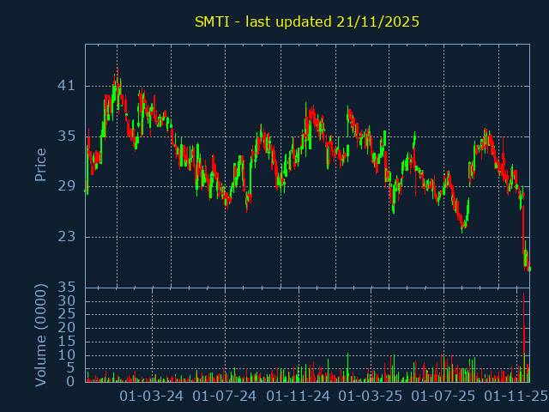Viewport: 549px width, 412px height.
Task: Click the Volume (0000) axis title
Action: pyautogui.click(x=40, y=336)
